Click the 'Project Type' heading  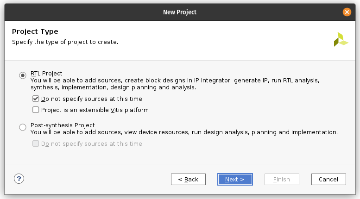[35, 31]
